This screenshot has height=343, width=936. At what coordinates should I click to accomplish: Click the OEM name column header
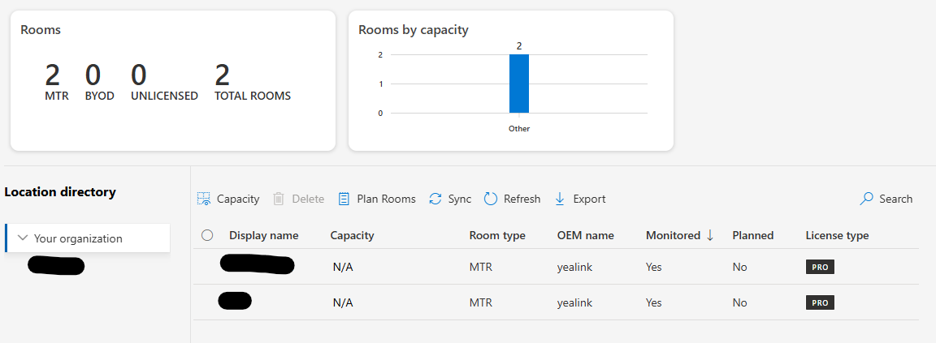click(585, 235)
